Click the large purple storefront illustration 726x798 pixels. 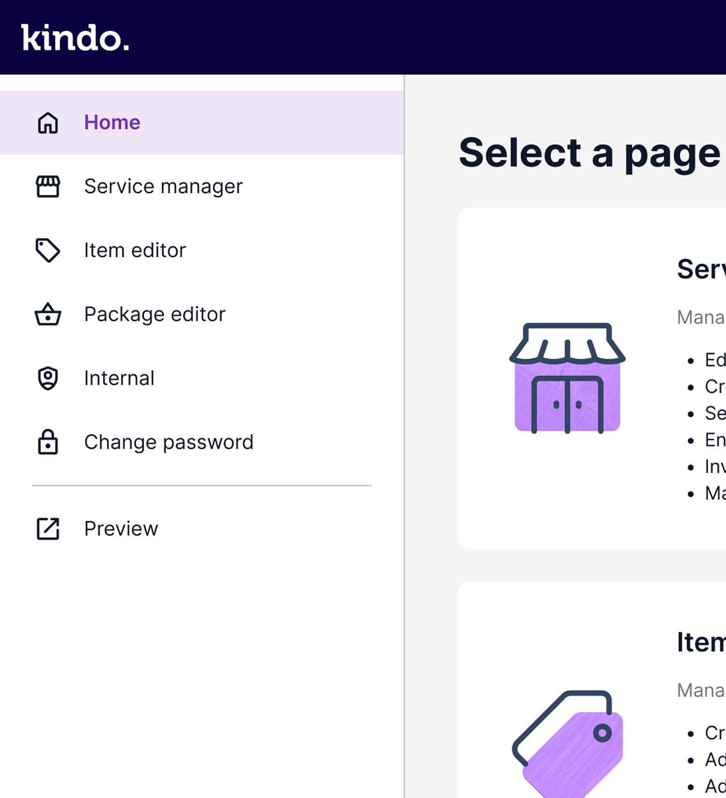pyautogui.click(x=567, y=378)
